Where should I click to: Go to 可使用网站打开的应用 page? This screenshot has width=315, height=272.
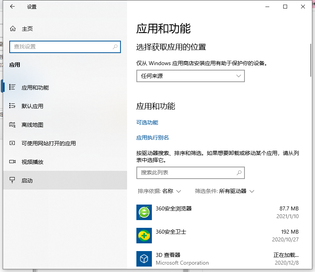48,143
